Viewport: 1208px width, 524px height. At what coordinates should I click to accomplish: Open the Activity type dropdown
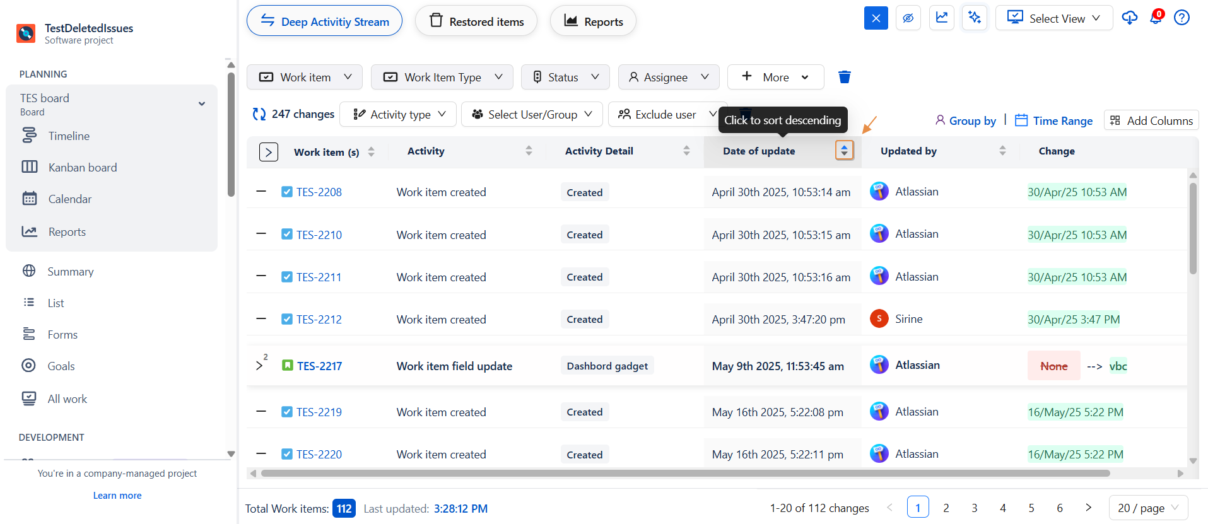(x=398, y=114)
